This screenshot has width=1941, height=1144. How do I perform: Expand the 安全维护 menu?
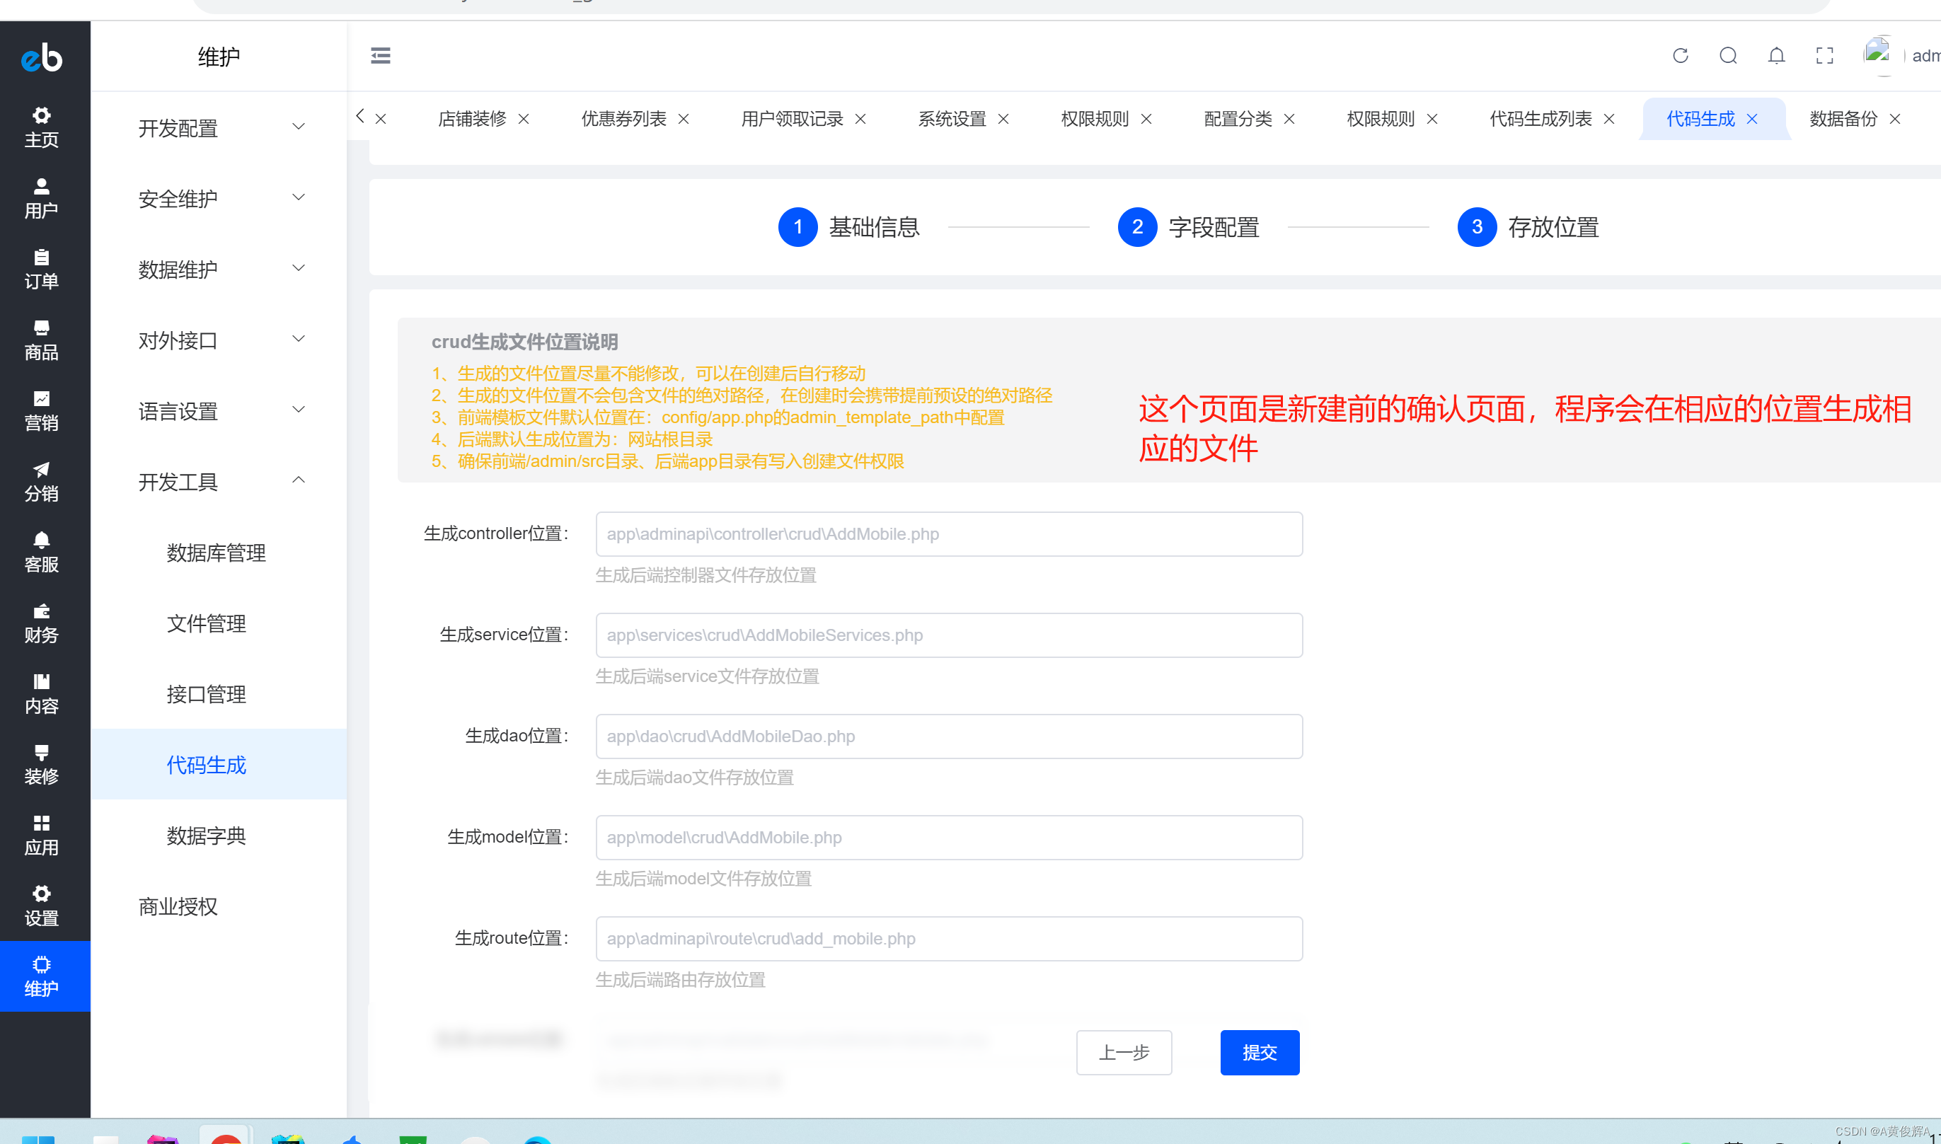(x=219, y=198)
